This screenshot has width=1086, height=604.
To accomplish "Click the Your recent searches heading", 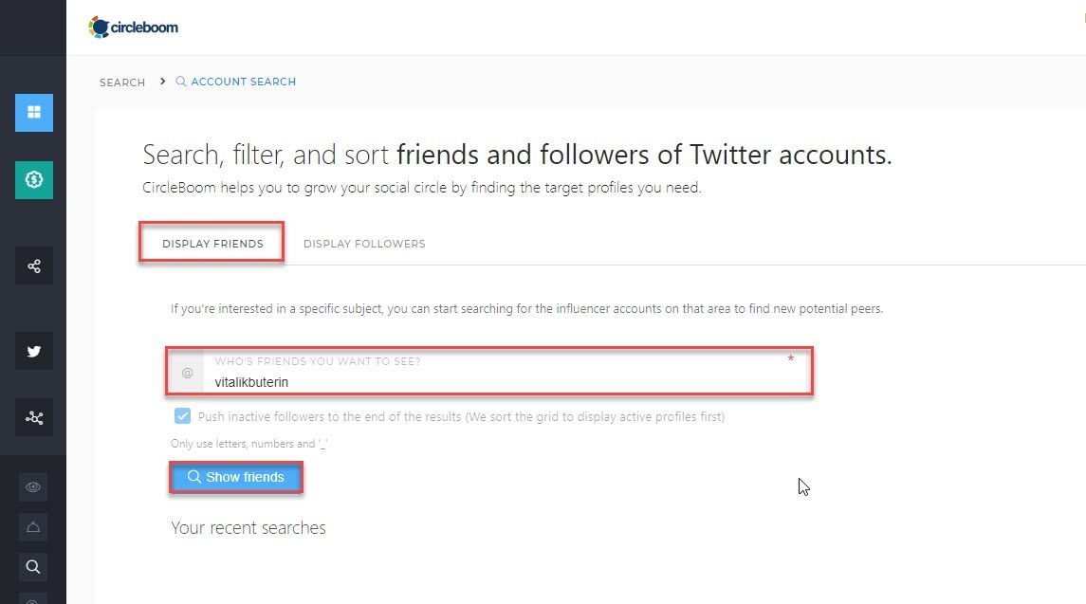I will pyautogui.click(x=248, y=528).
